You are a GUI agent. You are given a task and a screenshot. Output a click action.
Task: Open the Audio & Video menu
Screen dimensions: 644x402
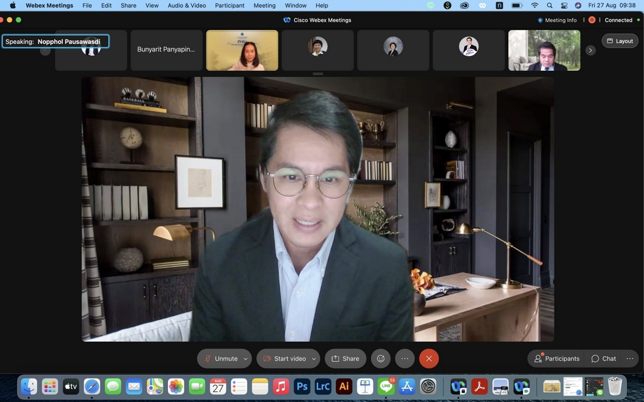186,5
